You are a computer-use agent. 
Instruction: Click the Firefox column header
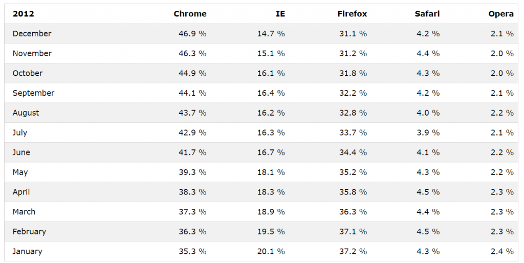[x=352, y=14]
